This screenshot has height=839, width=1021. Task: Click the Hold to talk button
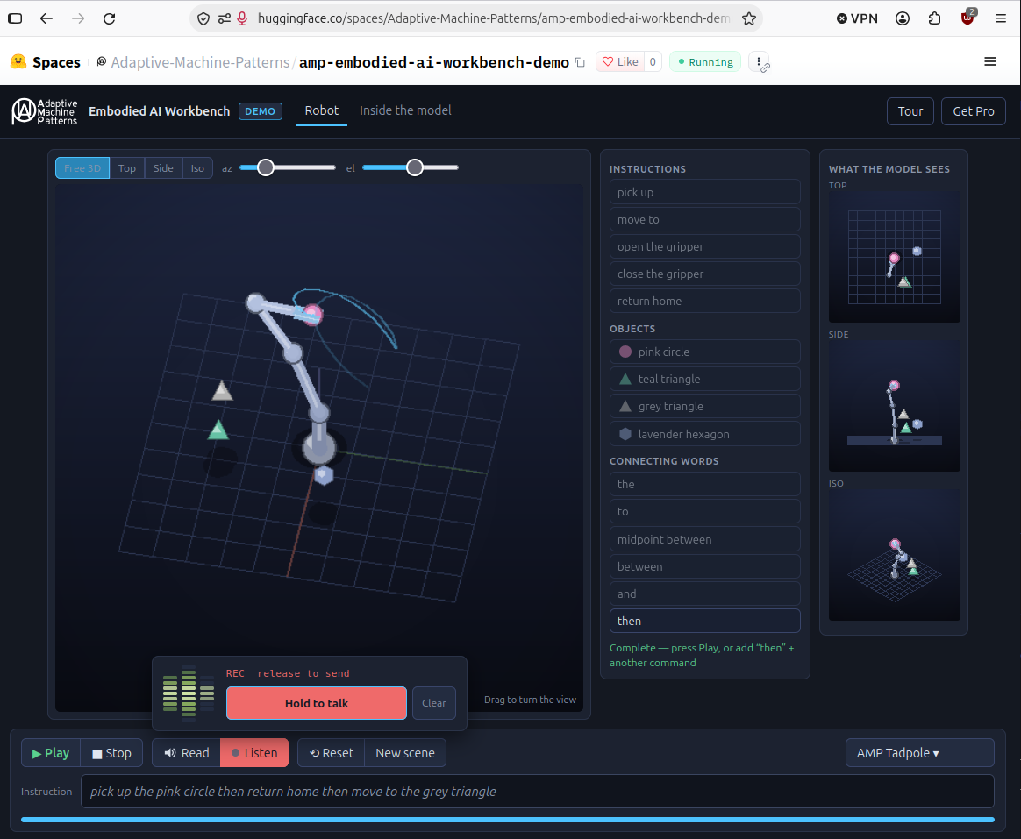(317, 703)
